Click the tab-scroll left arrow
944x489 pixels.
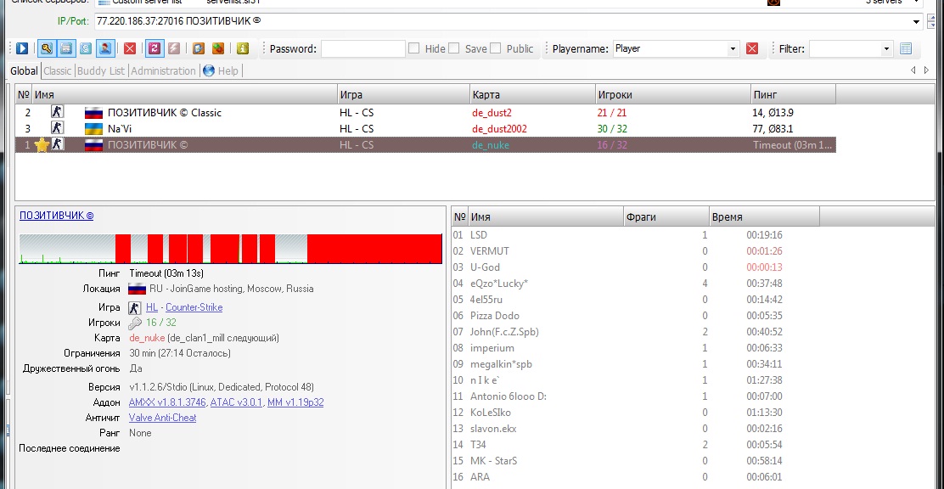(913, 70)
